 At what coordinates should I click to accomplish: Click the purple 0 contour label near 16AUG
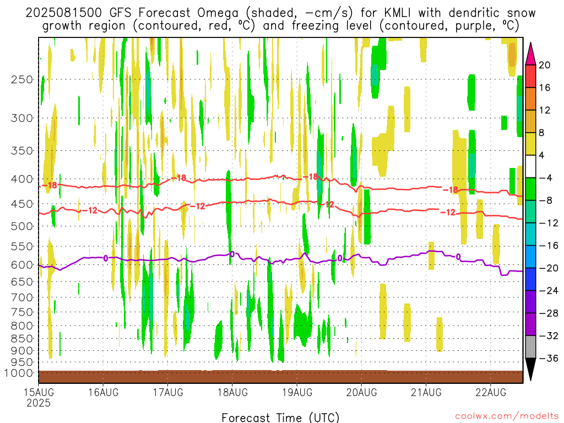tap(106, 258)
